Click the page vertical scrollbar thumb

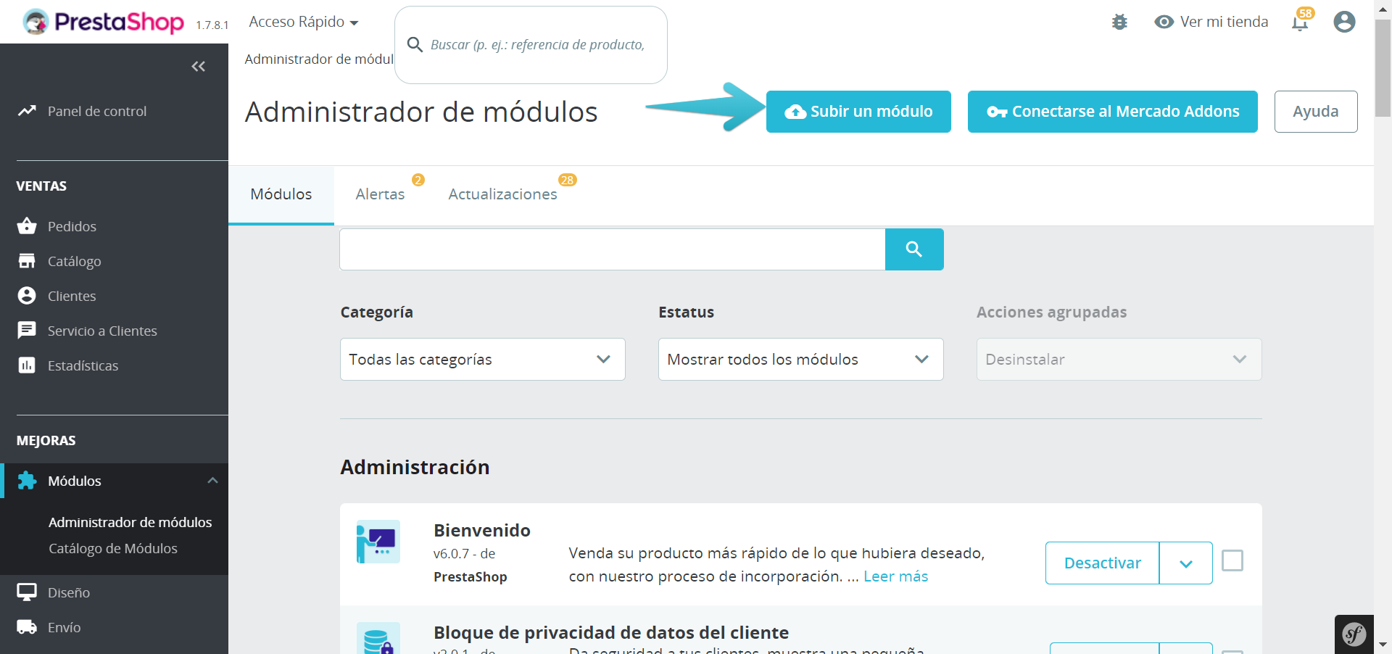[1383, 68]
